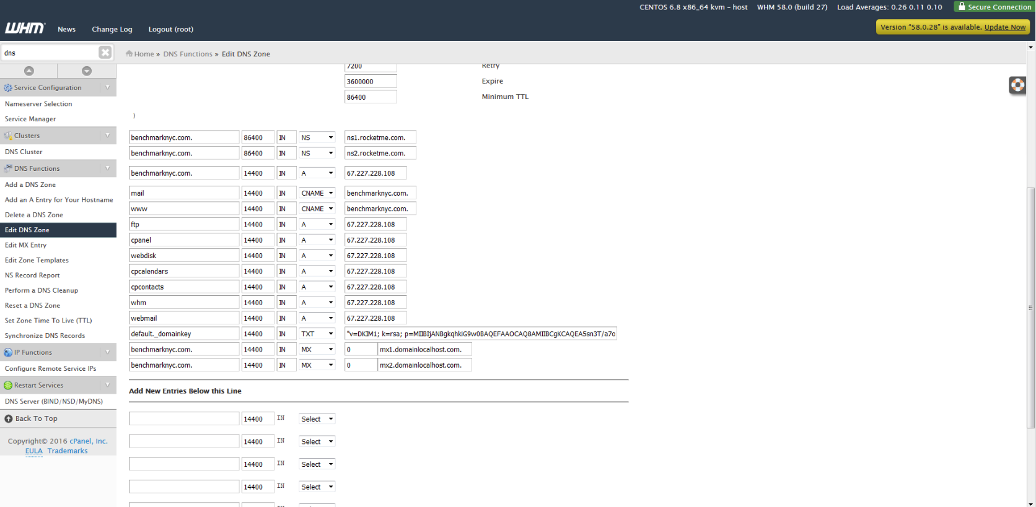
Task: Open first Select dropdown for new entry
Action: [317, 419]
